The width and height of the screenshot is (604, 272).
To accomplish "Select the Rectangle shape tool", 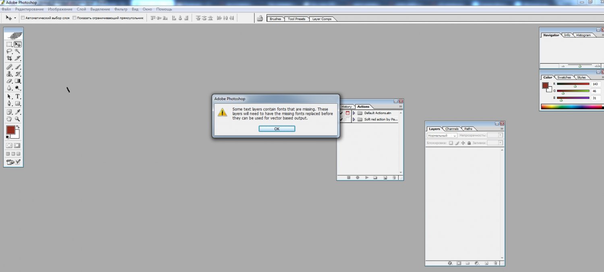I will pyautogui.click(x=18, y=104).
